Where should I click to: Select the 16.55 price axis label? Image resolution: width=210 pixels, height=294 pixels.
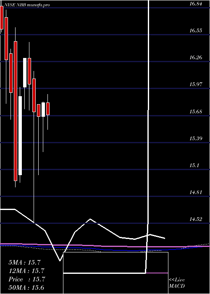click(x=196, y=31)
